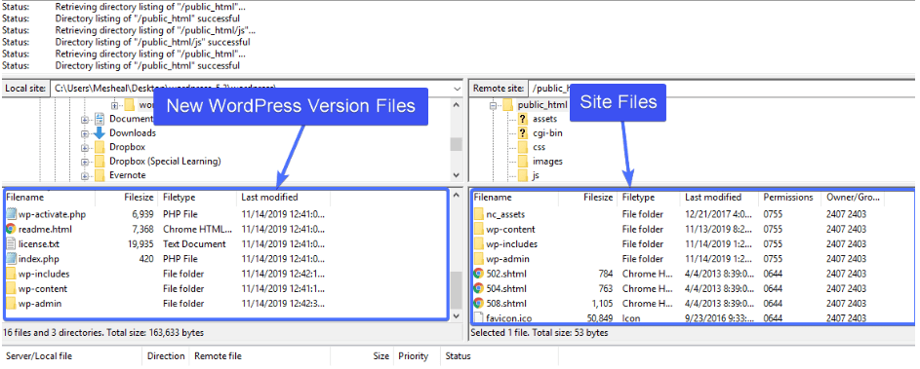This screenshot has width=920, height=369.
Task: Click the 504.shtml Chrome icon
Action: click(x=479, y=289)
